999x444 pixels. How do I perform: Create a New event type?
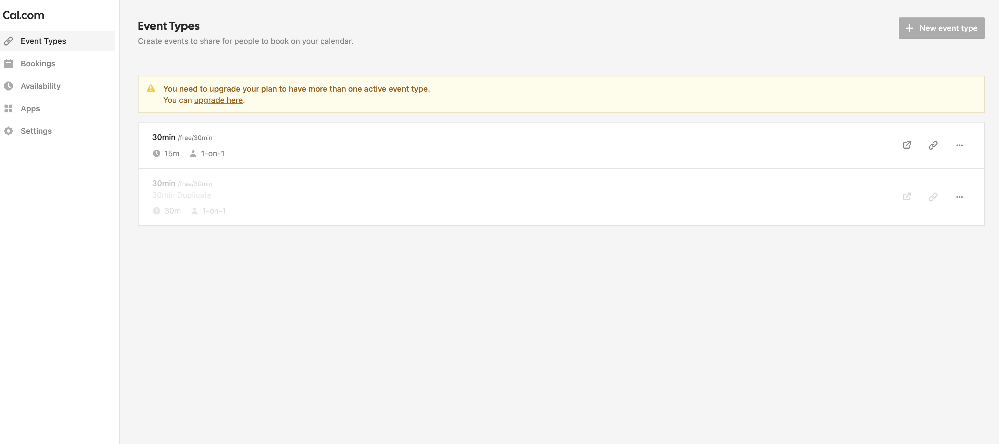click(x=941, y=28)
